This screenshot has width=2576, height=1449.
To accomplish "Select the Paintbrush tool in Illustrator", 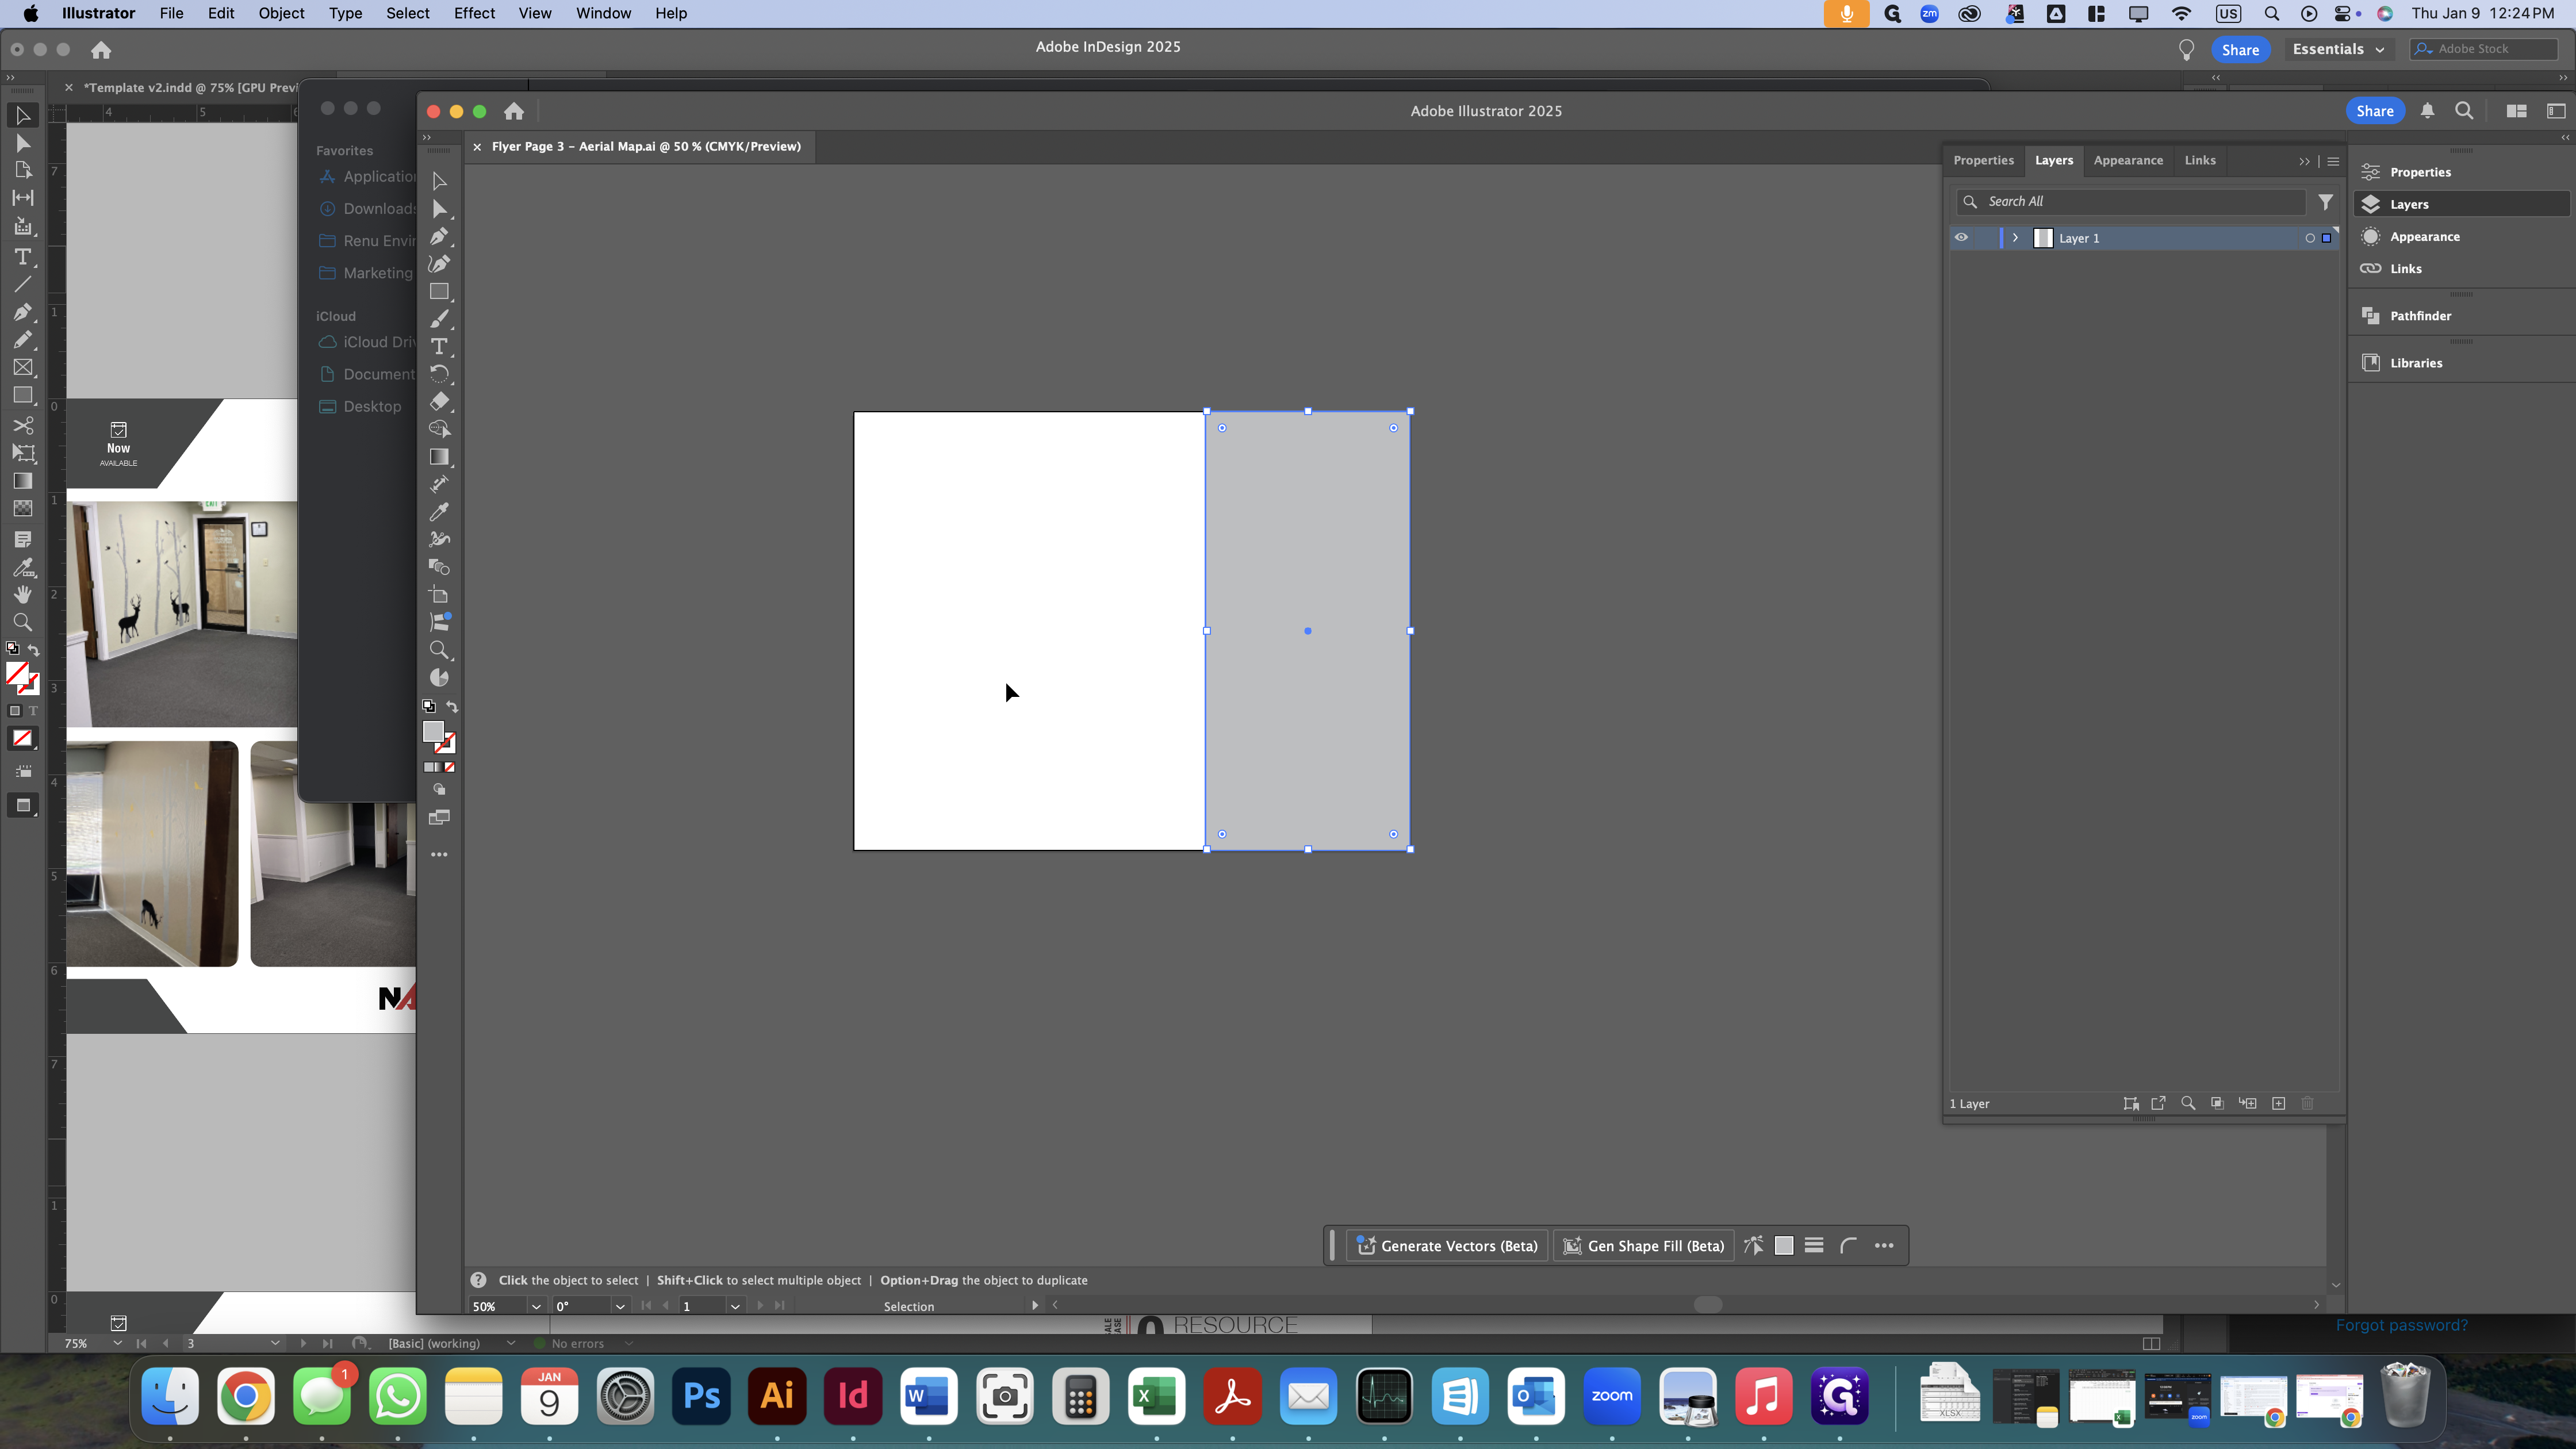I will [439, 319].
